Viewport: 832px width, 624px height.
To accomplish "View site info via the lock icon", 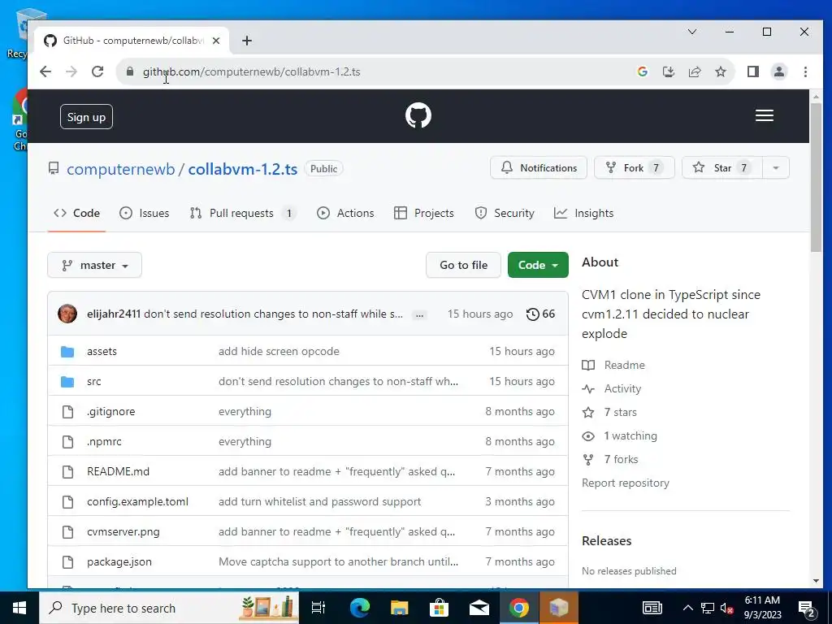I will (130, 71).
